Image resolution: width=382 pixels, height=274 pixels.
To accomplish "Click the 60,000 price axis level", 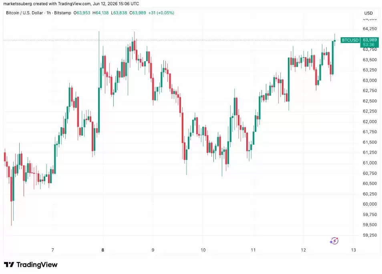I will (370, 204).
